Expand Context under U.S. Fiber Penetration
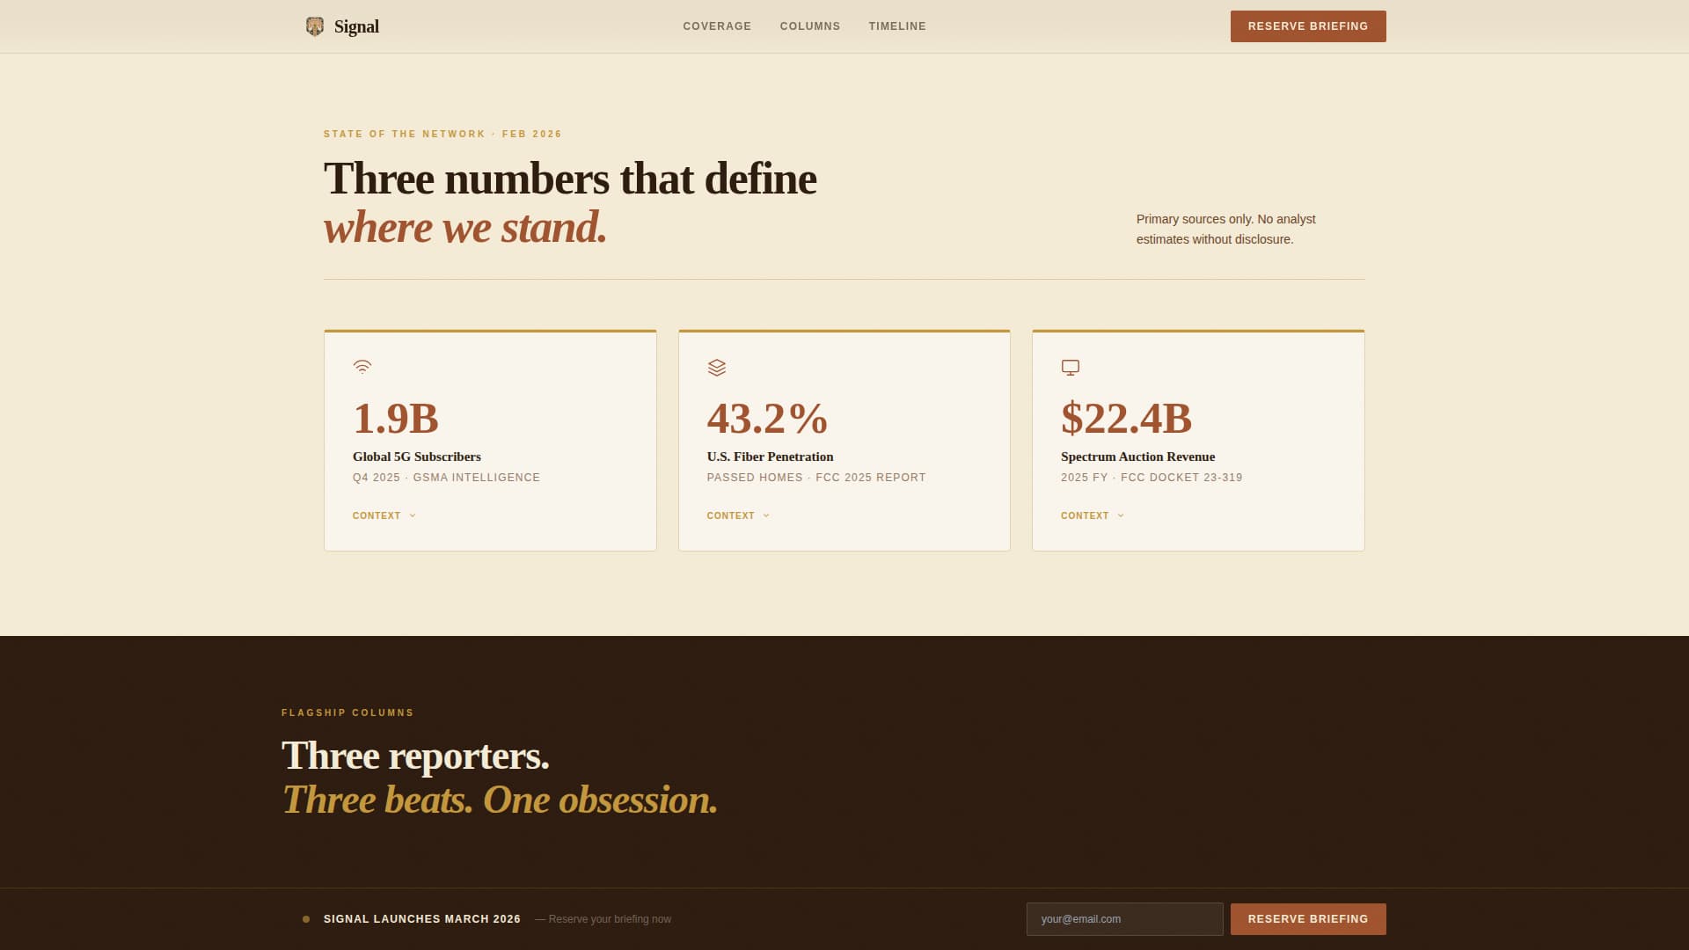This screenshot has height=950, width=1689. tap(739, 515)
